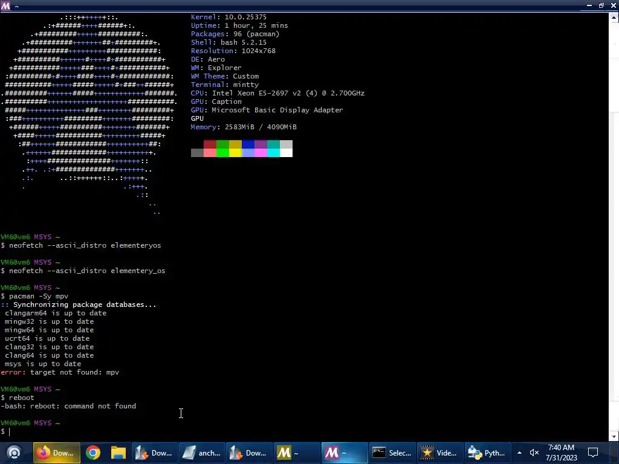
Task: Click the 'GPU: Microsoft Basic Display Adapter' line
Action: pos(267,110)
